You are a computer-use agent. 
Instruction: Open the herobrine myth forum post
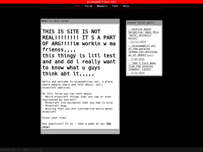tap(144, 33)
